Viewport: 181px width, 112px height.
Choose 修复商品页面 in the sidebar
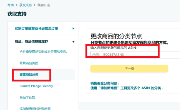29,63
